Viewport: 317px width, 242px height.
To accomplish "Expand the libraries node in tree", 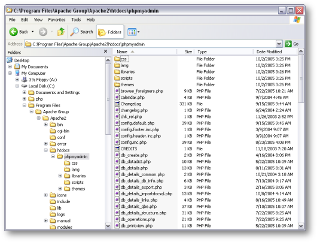I will tap(60, 176).
